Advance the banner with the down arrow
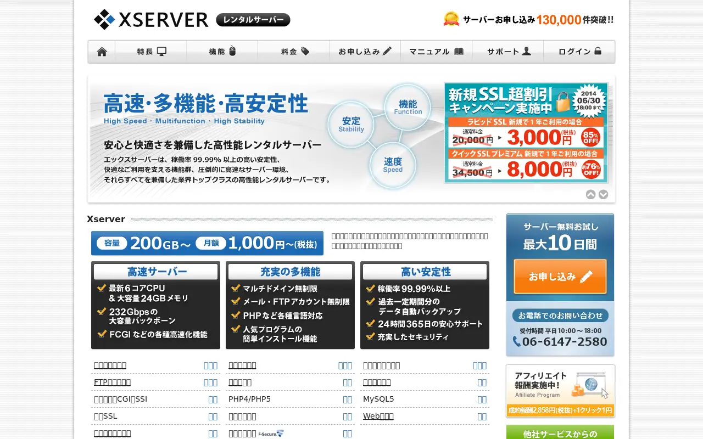Screen dimensions: 703x439 (603, 194)
